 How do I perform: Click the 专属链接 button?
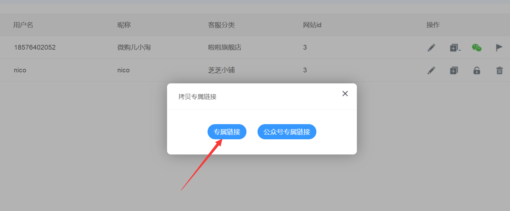[x=227, y=132]
